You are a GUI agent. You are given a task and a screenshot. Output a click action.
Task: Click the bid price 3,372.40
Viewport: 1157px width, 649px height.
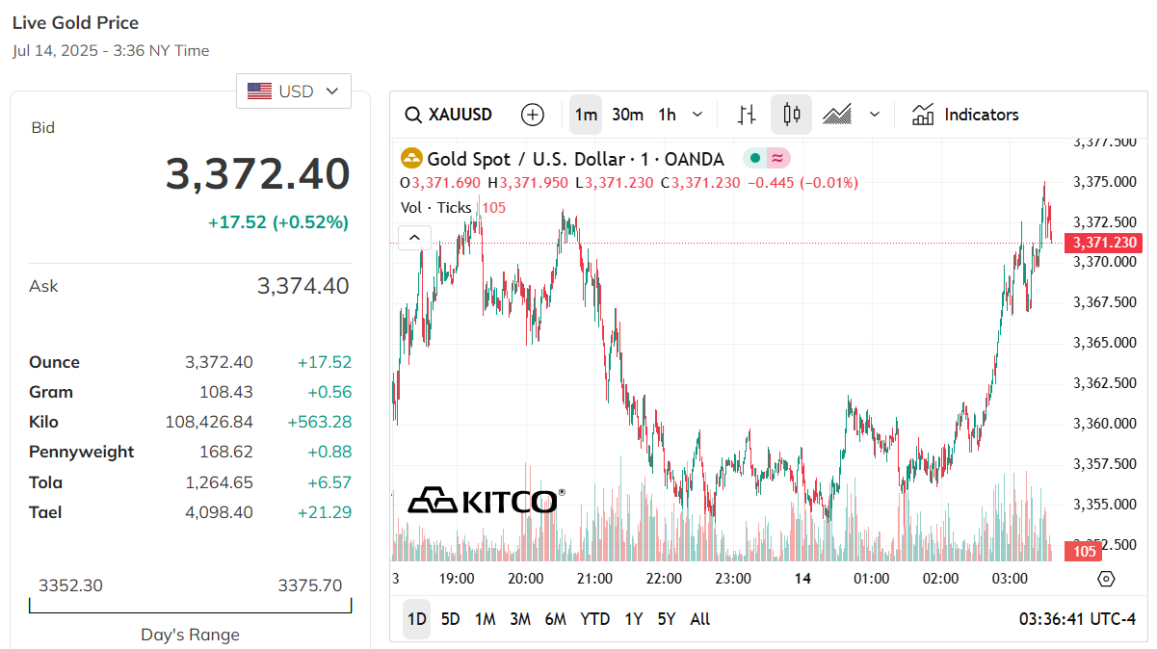point(257,174)
